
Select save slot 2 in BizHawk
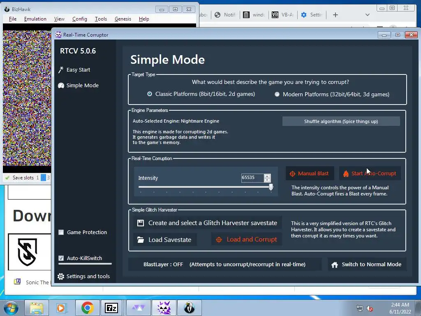pyautogui.click(x=43, y=178)
